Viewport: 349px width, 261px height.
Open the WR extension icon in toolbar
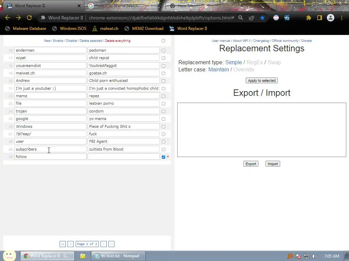click(287, 18)
